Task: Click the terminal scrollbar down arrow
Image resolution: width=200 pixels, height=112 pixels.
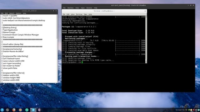Action: [146, 62]
